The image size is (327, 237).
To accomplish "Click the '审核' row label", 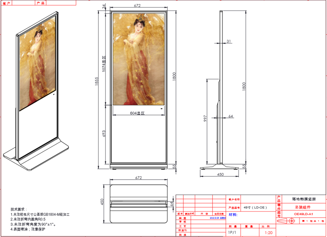I will [x=182, y=222].
